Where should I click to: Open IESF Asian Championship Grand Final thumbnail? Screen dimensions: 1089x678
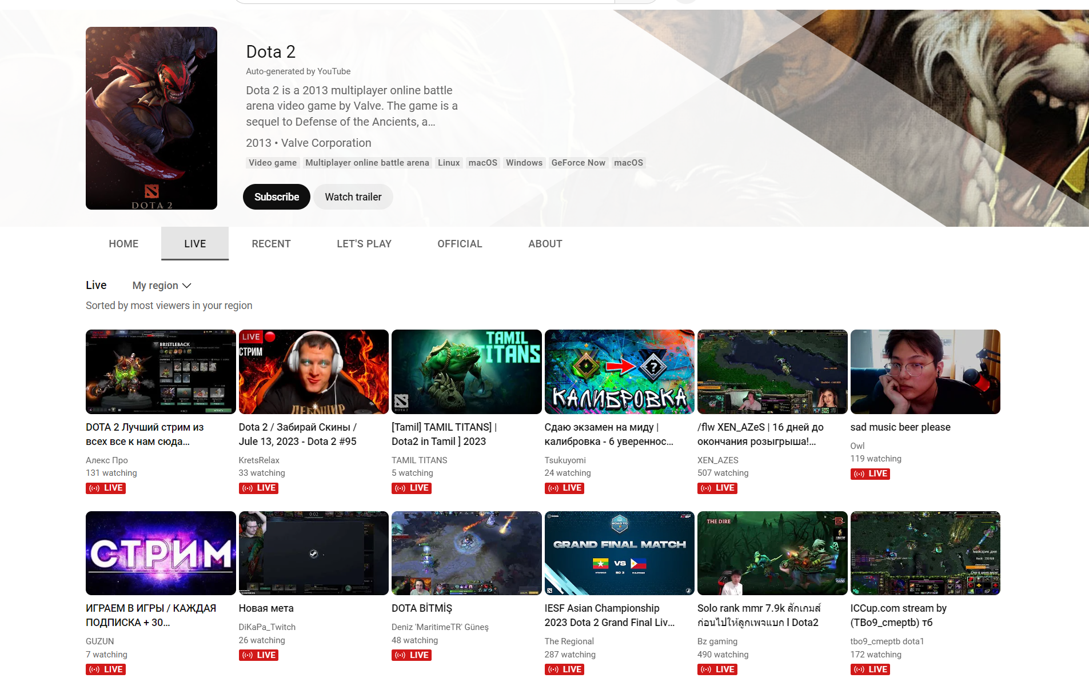(x=619, y=553)
